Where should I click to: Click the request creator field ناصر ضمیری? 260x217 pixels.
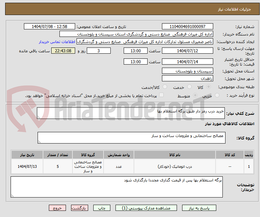tap(145, 42)
